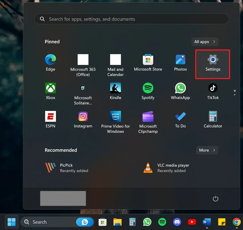Launch Instagram from pinned apps
This screenshot has width=243, height=230.
coord(83,119)
